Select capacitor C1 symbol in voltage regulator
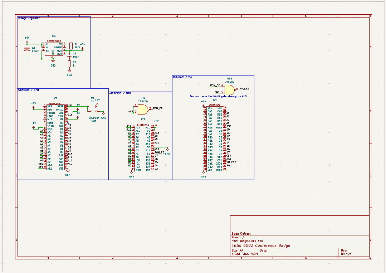Viewport: 386px width, 273px height. pos(26,49)
